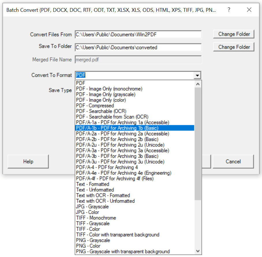Choose Text with OCR - Formatted
The height and width of the screenshot is (257, 262).
135,195
